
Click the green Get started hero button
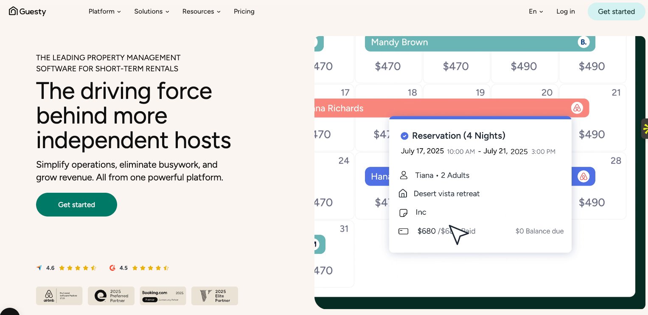(x=76, y=205)
